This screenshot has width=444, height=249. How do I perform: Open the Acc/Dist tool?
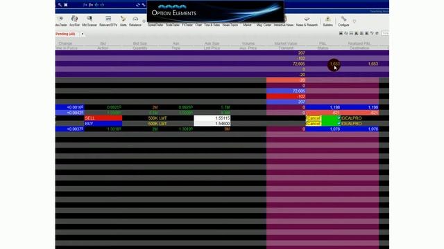tap(74, 21)
